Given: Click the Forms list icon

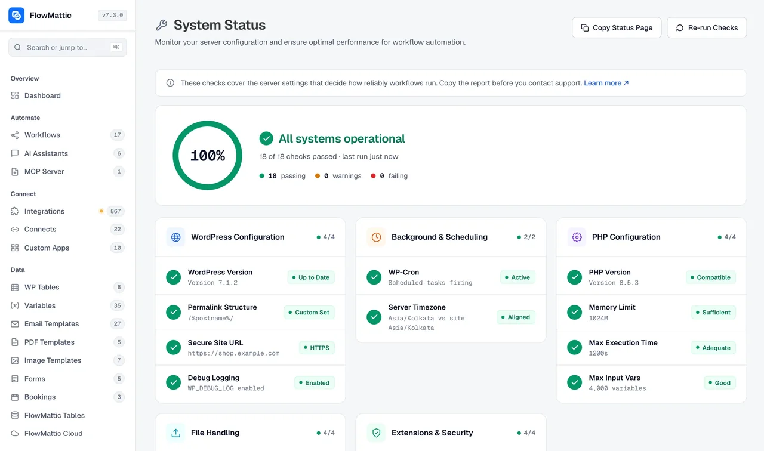Looking at the screenshot, I should point(15,379).
